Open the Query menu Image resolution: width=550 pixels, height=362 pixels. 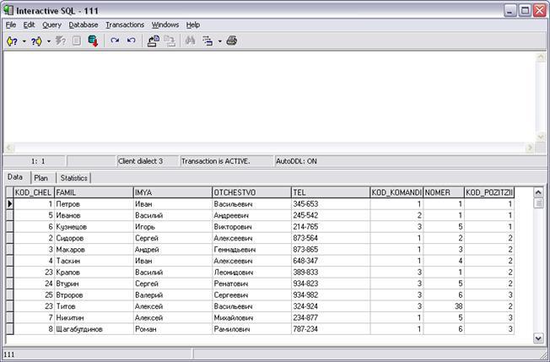click(51, 24)
